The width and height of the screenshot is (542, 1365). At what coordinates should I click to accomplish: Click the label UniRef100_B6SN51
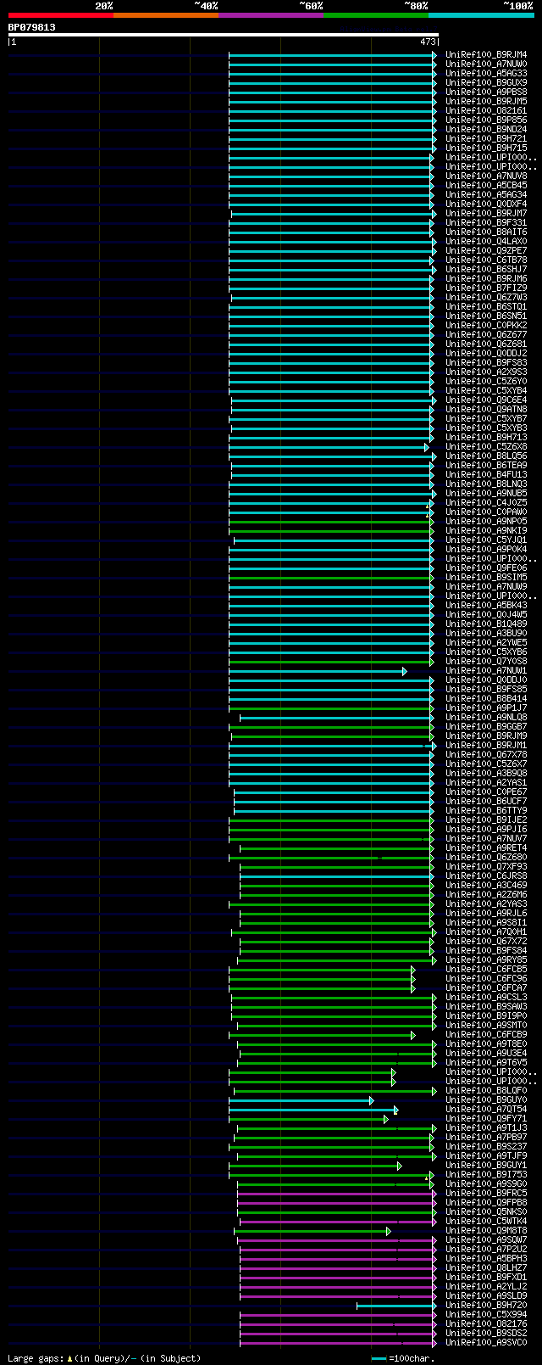click(x=486, y=316)
